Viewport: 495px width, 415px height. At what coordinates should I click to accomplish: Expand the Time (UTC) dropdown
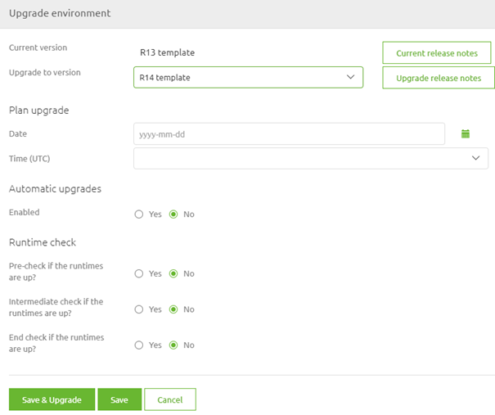[x=311, y=158]
